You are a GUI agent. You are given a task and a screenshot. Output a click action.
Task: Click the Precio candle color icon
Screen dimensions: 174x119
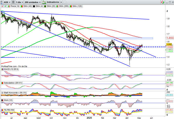pyautogui.click(x=9, y=6)
